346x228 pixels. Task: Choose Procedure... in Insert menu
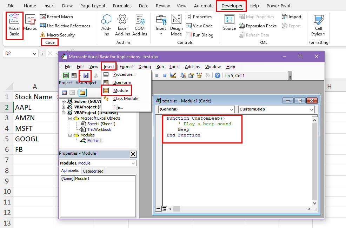[124, 74]
